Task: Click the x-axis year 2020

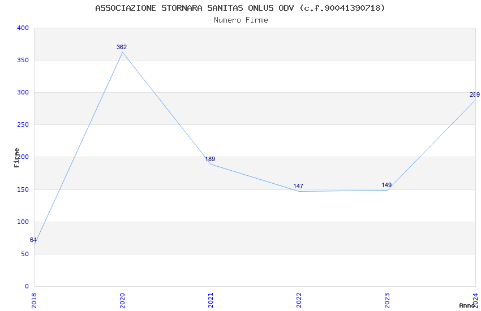Action: [122, 301]
